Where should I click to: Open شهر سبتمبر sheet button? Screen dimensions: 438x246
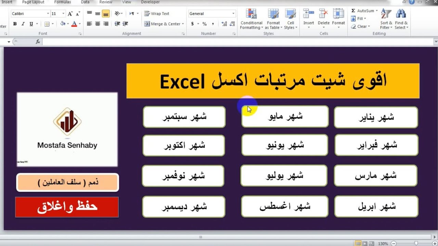(x=184, y=117)
